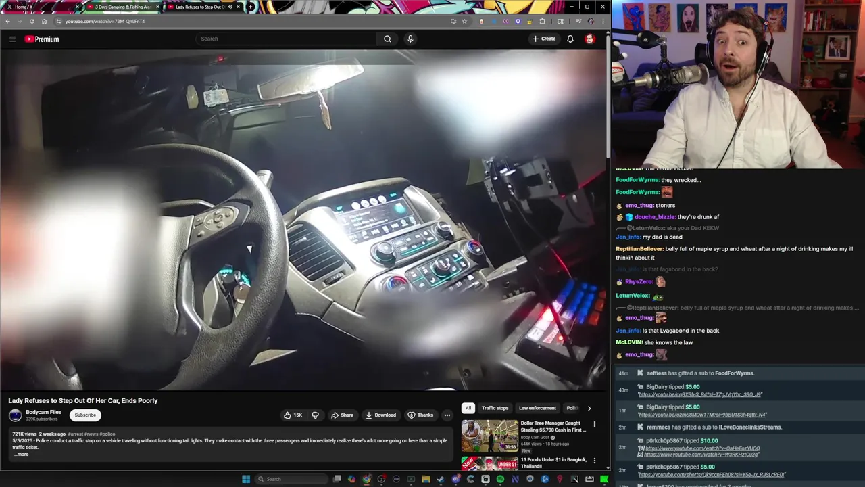This screenshot has height=487, width=865.
Task: Like the video with thumbs up 15K
Action: click(293, 415)
